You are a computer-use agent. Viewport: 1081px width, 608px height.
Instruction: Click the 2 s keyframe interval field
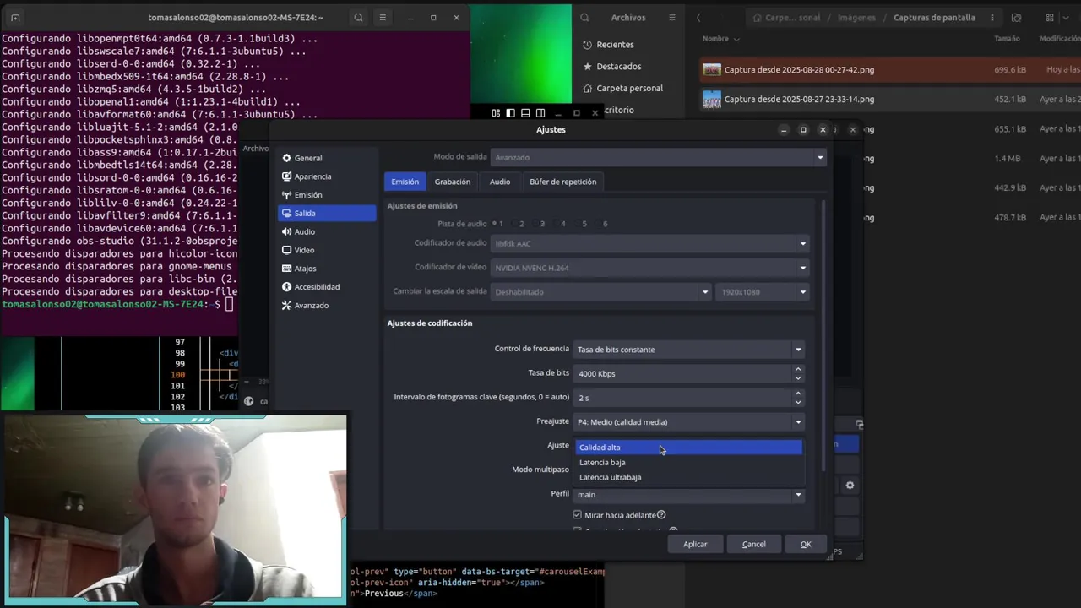pyautogui.click(x=683, y=398)
